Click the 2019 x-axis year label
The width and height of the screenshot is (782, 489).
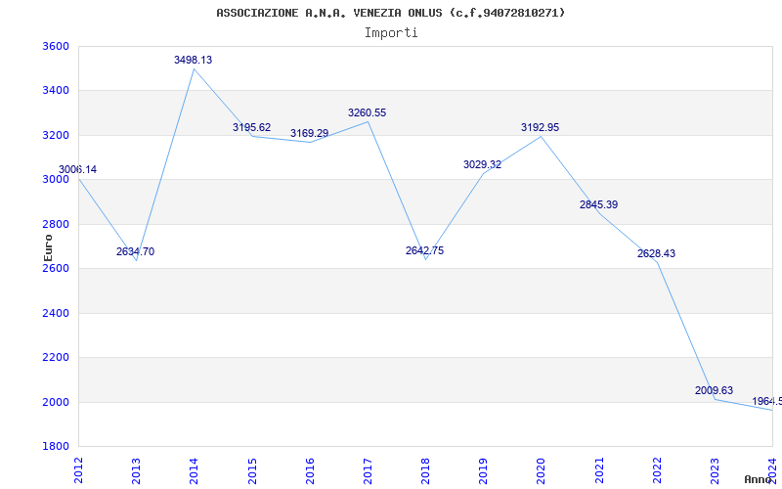click(x=483, y=470)
